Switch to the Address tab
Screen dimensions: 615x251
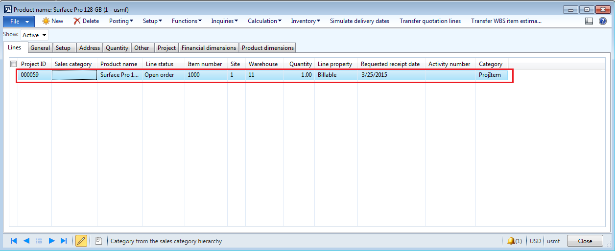click(90, 48)
